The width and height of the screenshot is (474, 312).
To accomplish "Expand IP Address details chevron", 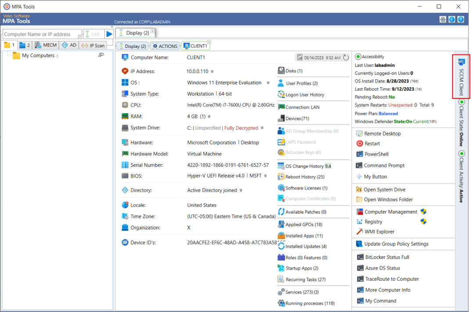I will click(212, 72).
